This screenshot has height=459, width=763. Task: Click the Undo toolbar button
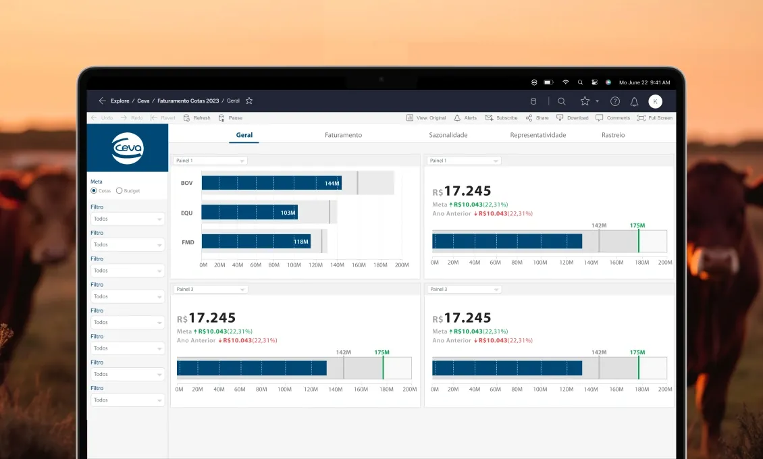click(x=102, y=117)
